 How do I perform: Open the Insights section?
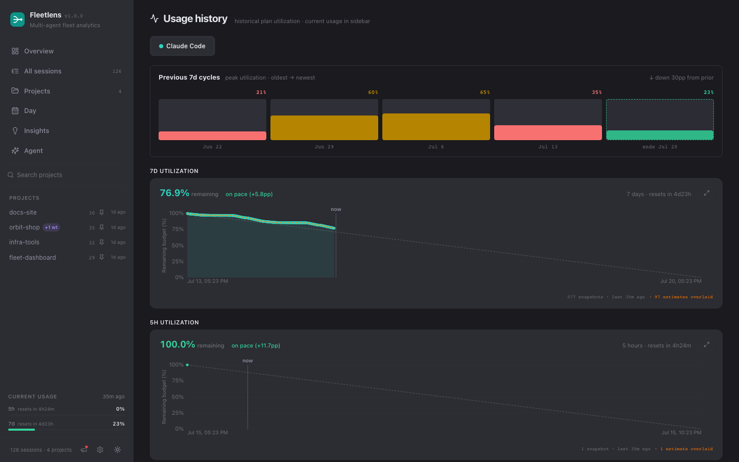(67, 131)
